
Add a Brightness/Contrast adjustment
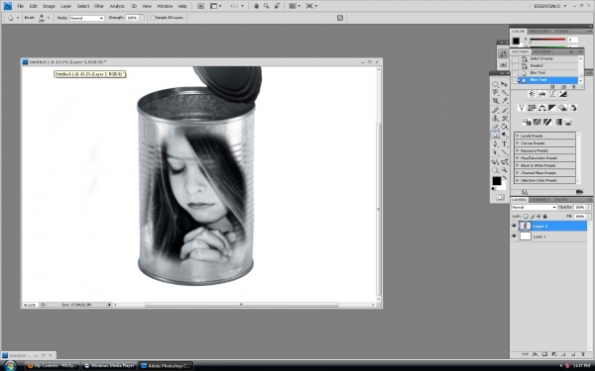point(532,94)
